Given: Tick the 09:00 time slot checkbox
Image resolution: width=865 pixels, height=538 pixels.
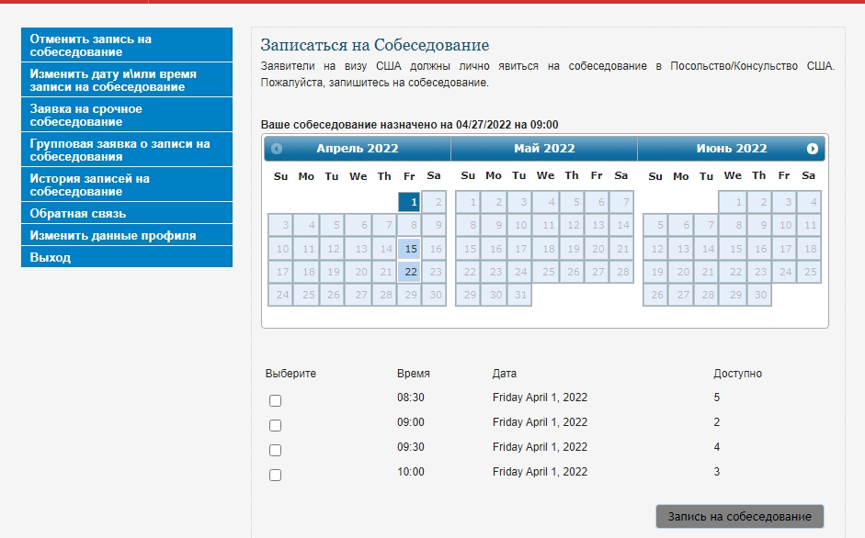Looking at the screenshot, I should 275,425.
